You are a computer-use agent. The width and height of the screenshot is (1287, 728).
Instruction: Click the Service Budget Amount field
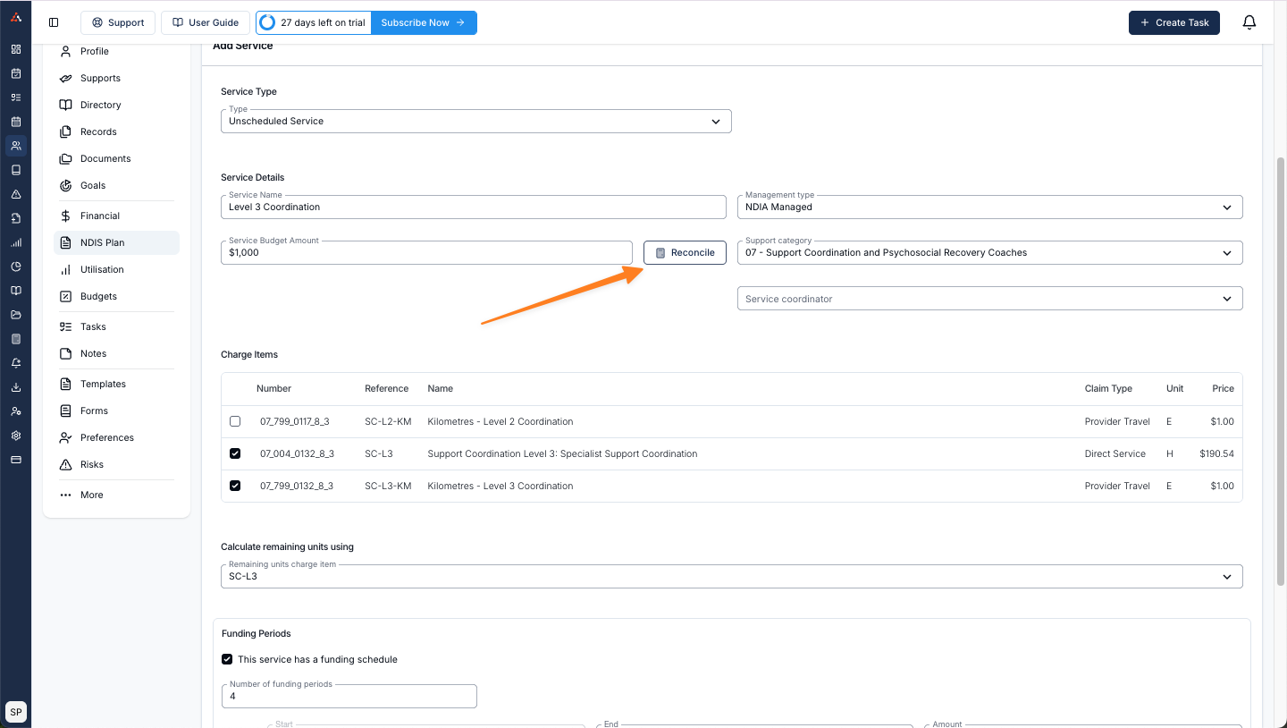pos(426,252)
